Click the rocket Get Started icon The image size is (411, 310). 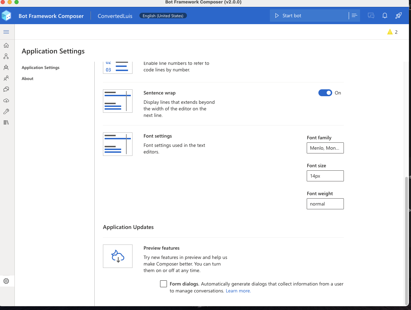398,16
